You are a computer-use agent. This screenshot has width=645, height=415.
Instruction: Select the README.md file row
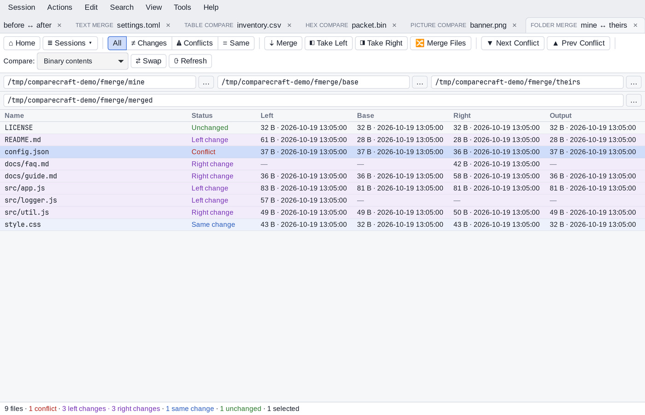click(322, 140)
